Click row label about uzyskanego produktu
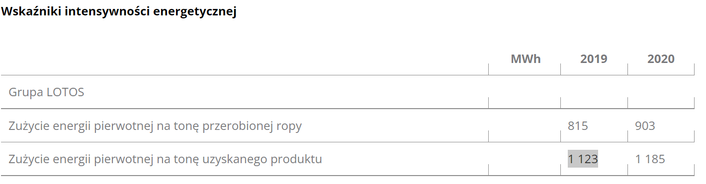Viewport: 706px width, 184px height. (165, 159)
